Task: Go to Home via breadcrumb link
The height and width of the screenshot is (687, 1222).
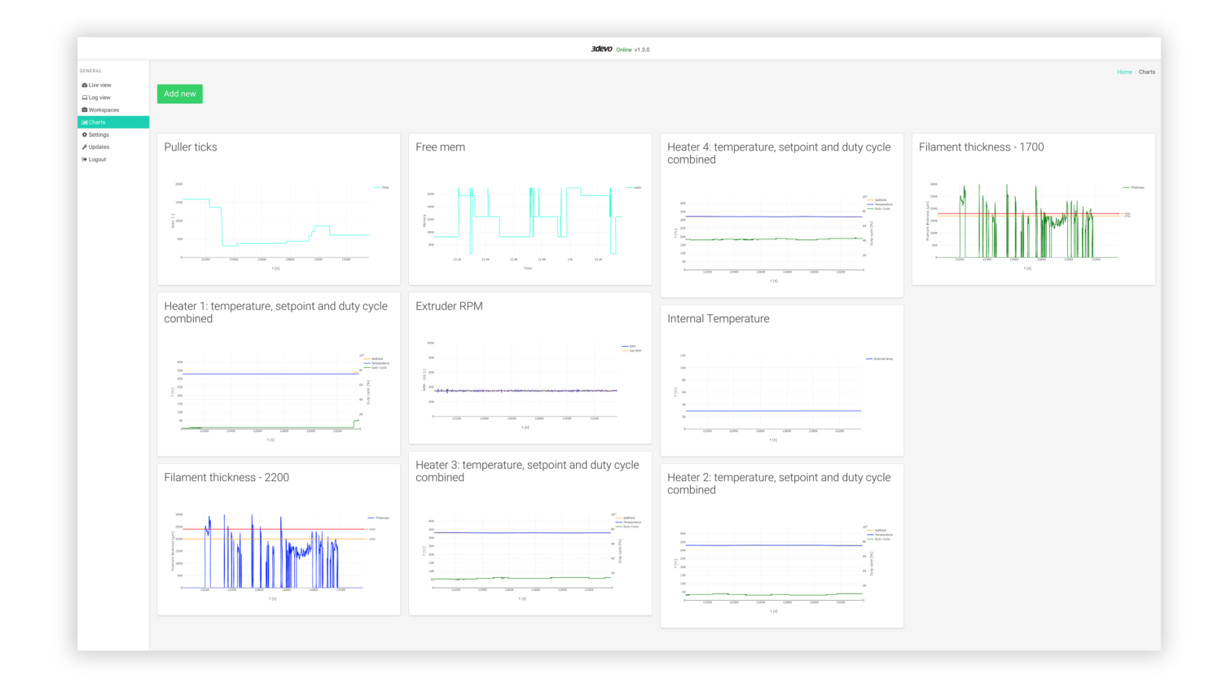Action: 1124,72
